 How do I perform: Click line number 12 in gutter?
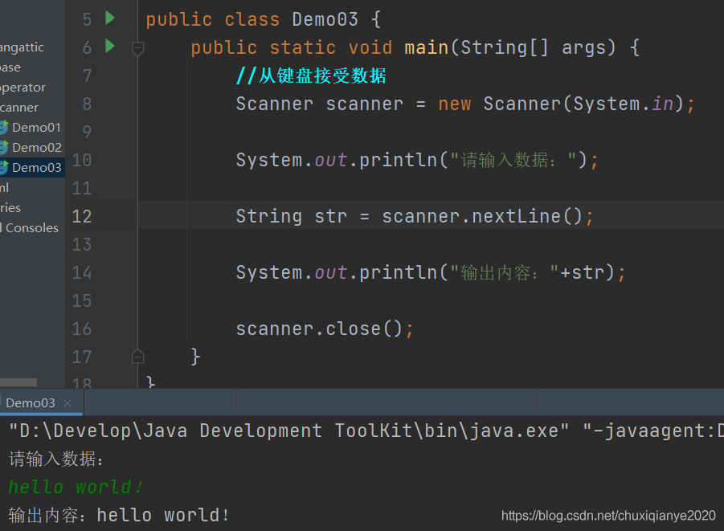click(x=82, y=217)
